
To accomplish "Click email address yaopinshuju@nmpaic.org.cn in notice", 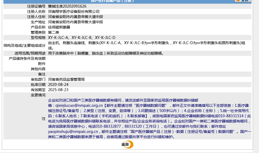I will click(73, 132).
